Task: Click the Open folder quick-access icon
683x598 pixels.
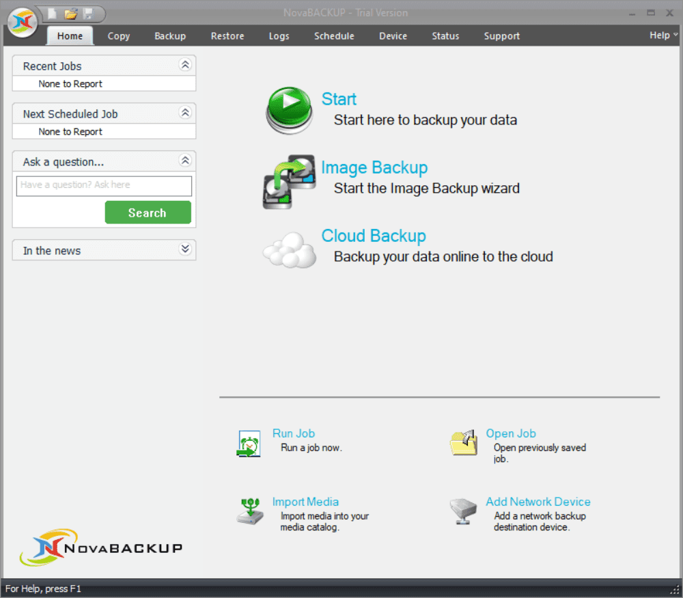Action: click(x=70, y=14)
